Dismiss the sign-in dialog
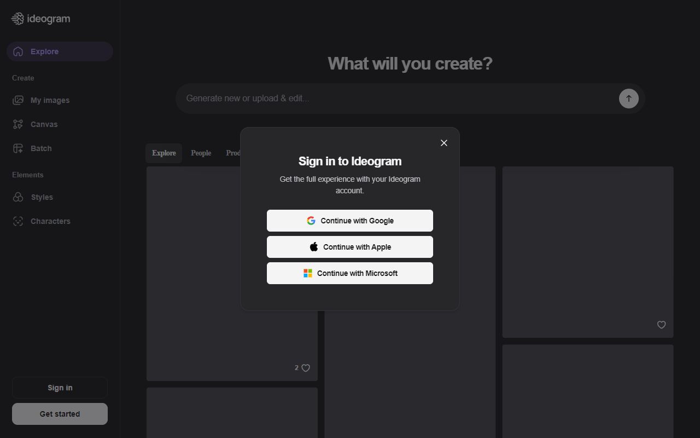The width and height of the screenshot is (700, 438). tap(444, 143)
